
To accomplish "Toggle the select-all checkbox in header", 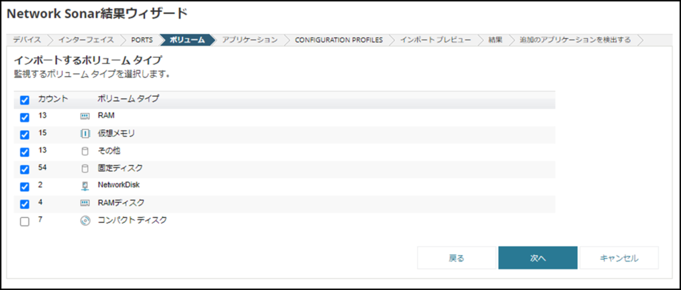I will click(x=25, y=100).
